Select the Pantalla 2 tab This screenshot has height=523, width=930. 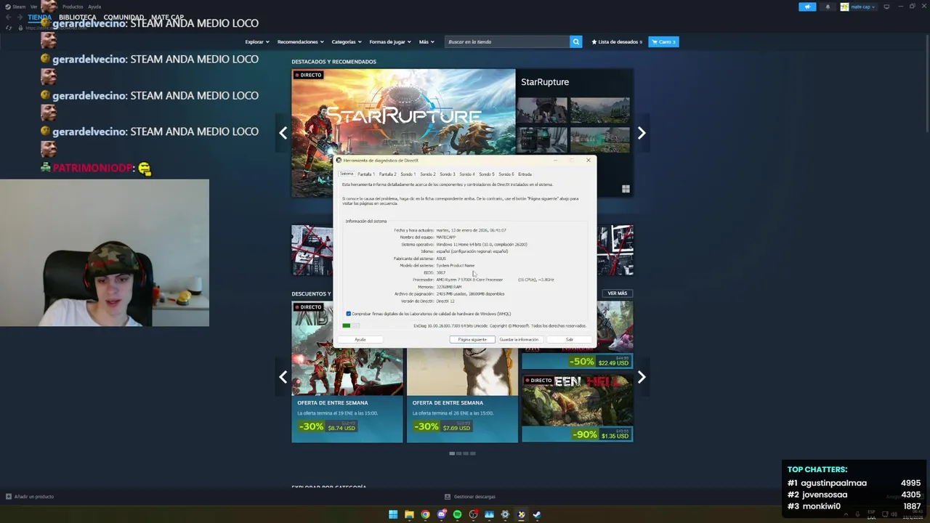387,174
